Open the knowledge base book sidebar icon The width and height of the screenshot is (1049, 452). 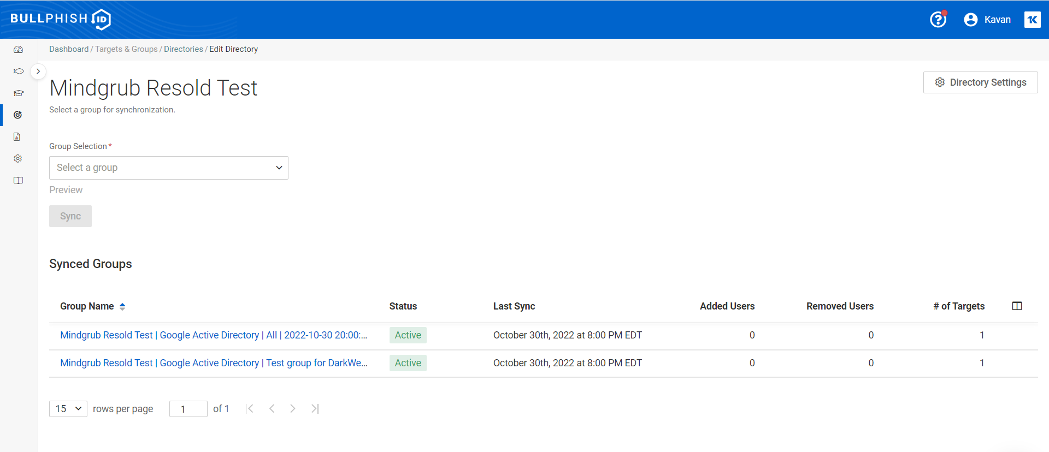click(x=19, y=181)
